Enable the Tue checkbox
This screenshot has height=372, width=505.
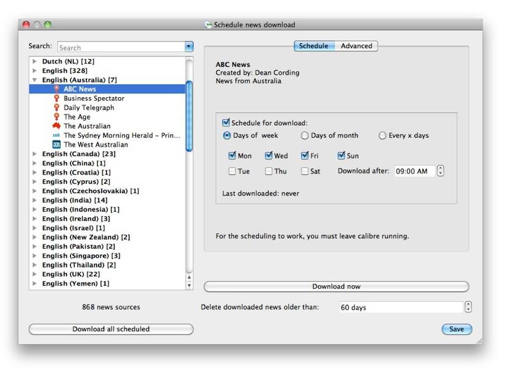tap(232, 171)
